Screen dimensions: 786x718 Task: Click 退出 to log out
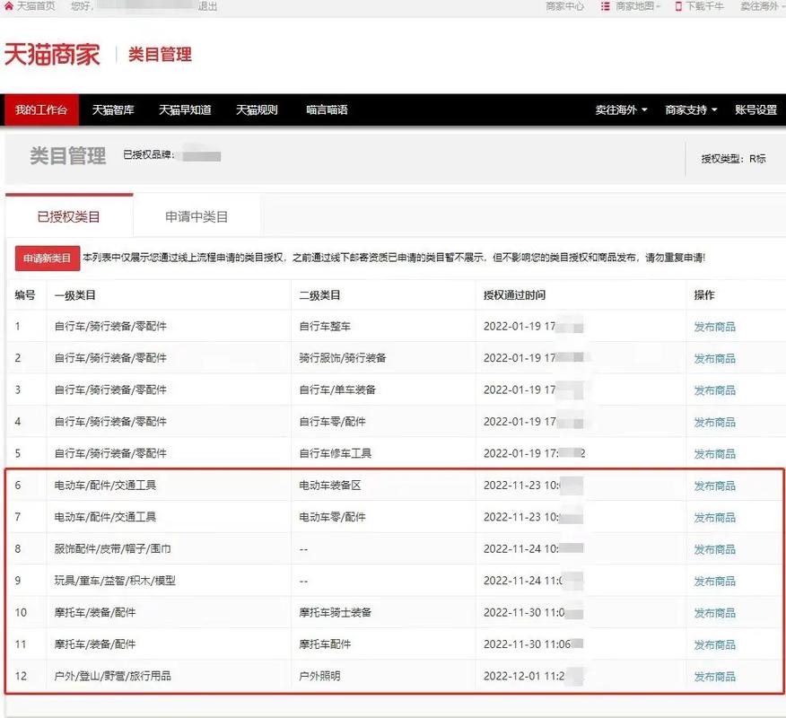207,6
